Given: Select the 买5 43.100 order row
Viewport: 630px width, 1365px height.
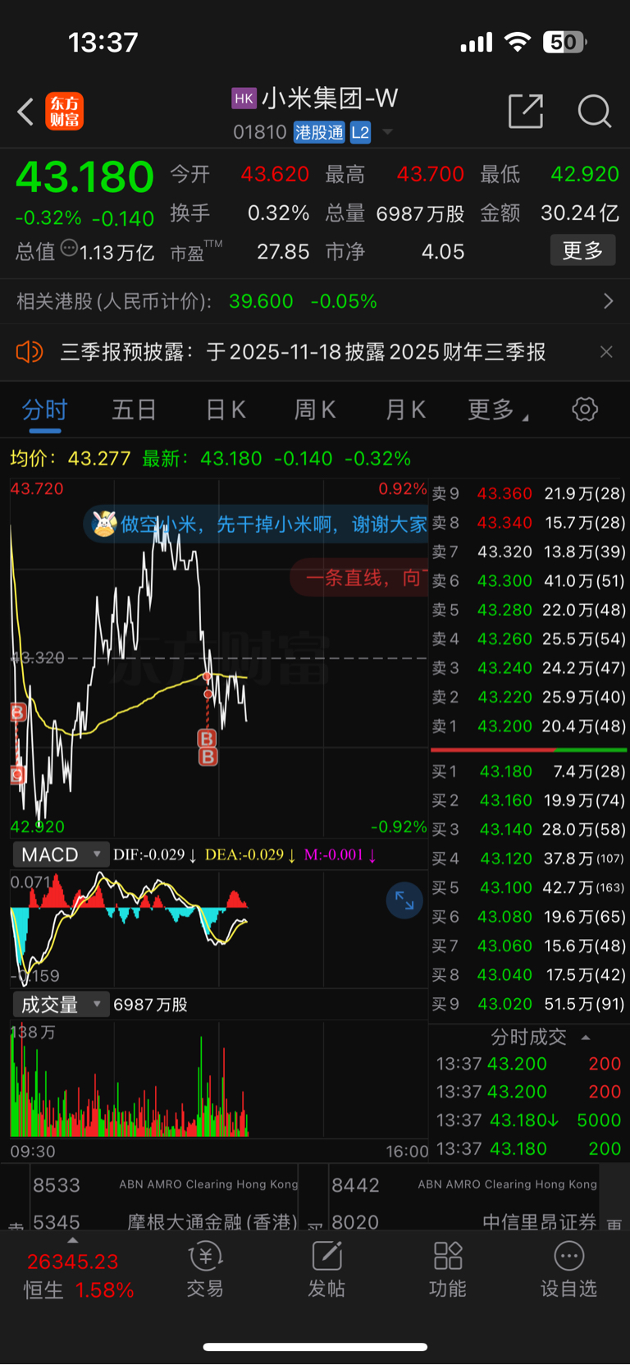Looking at the screenshot, I should click(x=529, y=887).
